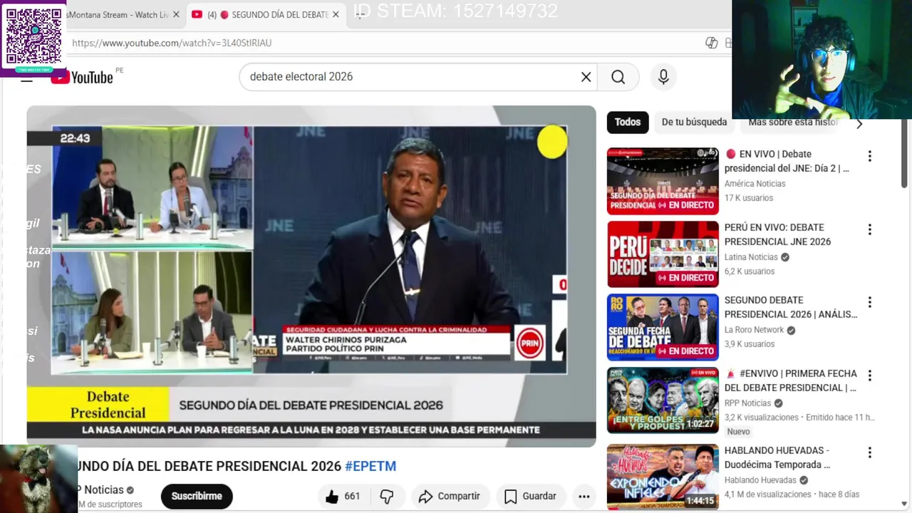Open the PERÚ DECIDE thumbnail

point(663,254)
